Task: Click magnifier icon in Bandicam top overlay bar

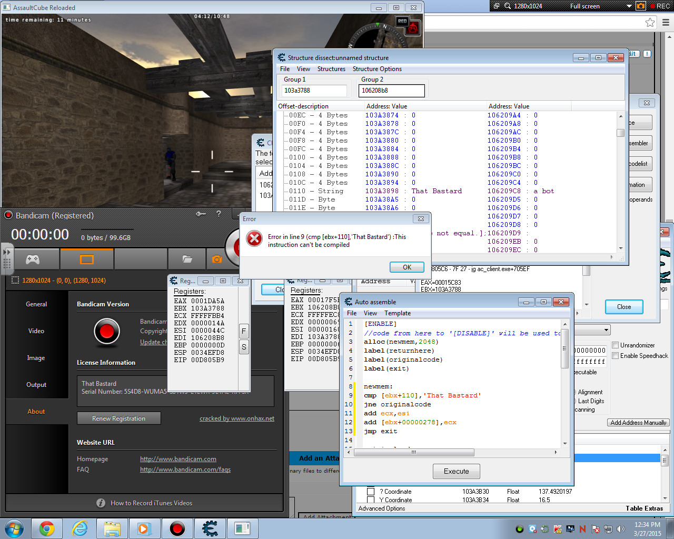Action: click(x=508, y=6)
